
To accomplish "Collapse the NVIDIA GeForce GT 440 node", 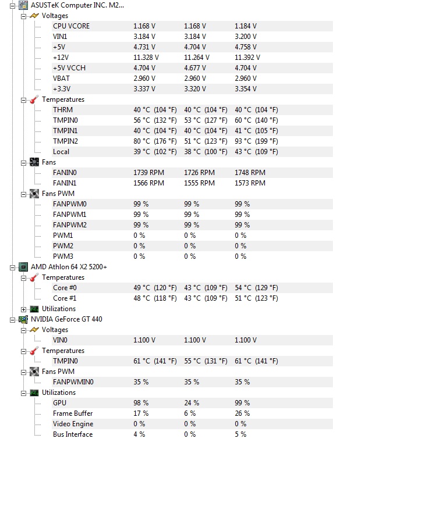I will click(13, 319).
